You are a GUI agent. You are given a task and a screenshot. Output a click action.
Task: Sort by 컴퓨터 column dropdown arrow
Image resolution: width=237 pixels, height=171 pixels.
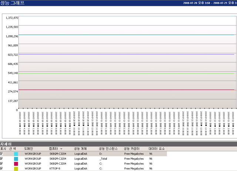tap(61, 149)
